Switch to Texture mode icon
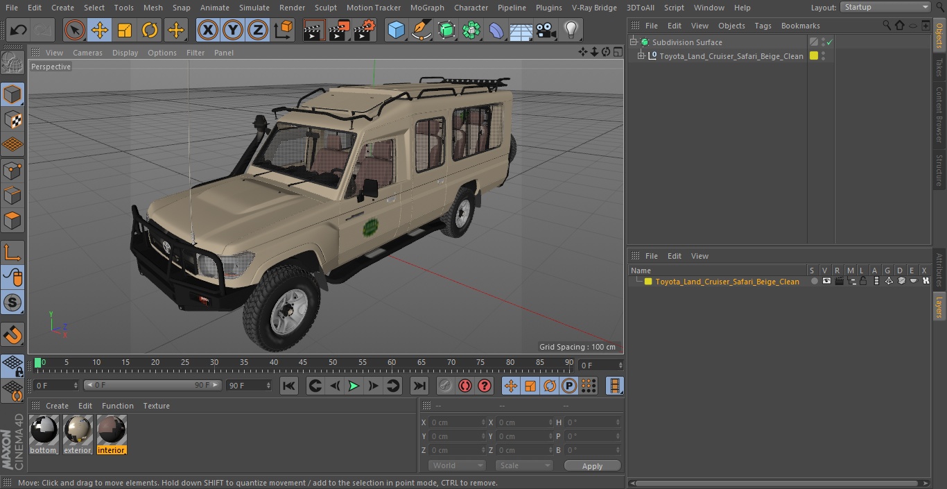This screenshot has height=489, width=947. pyautogui.click(x=12, y=120)
